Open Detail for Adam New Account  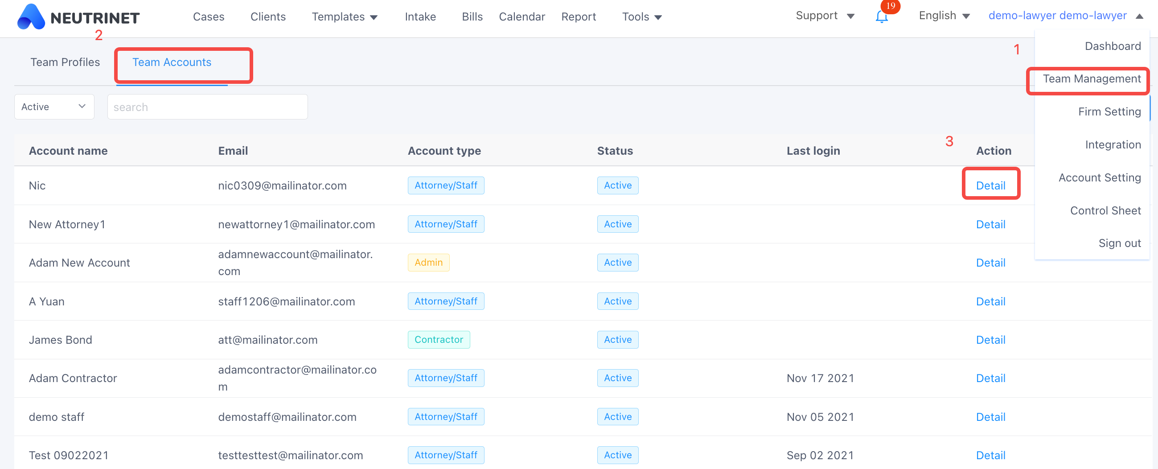click(990, 263)
